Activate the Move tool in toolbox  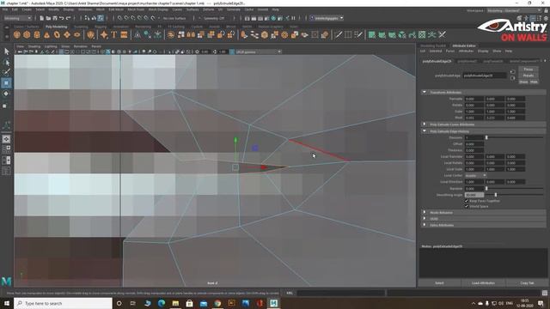point(6,83)
